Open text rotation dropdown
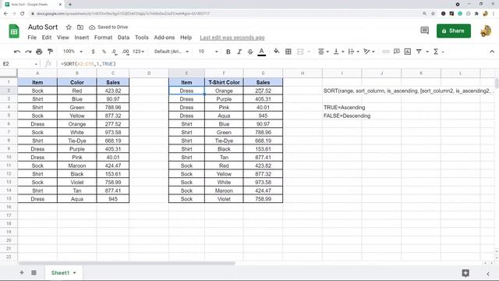The width and height of the screenshot is (499, 281). [369, 52]
